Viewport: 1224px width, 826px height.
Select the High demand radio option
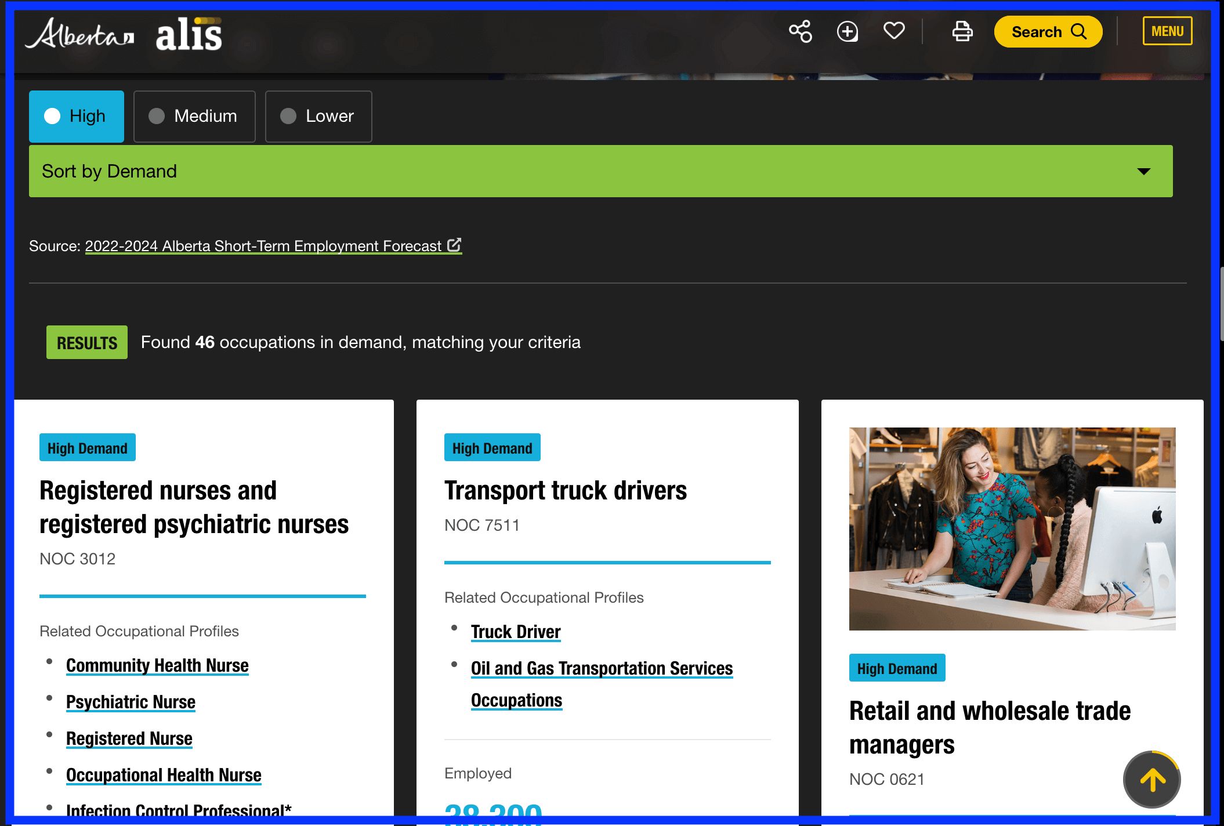coord(77,116)
